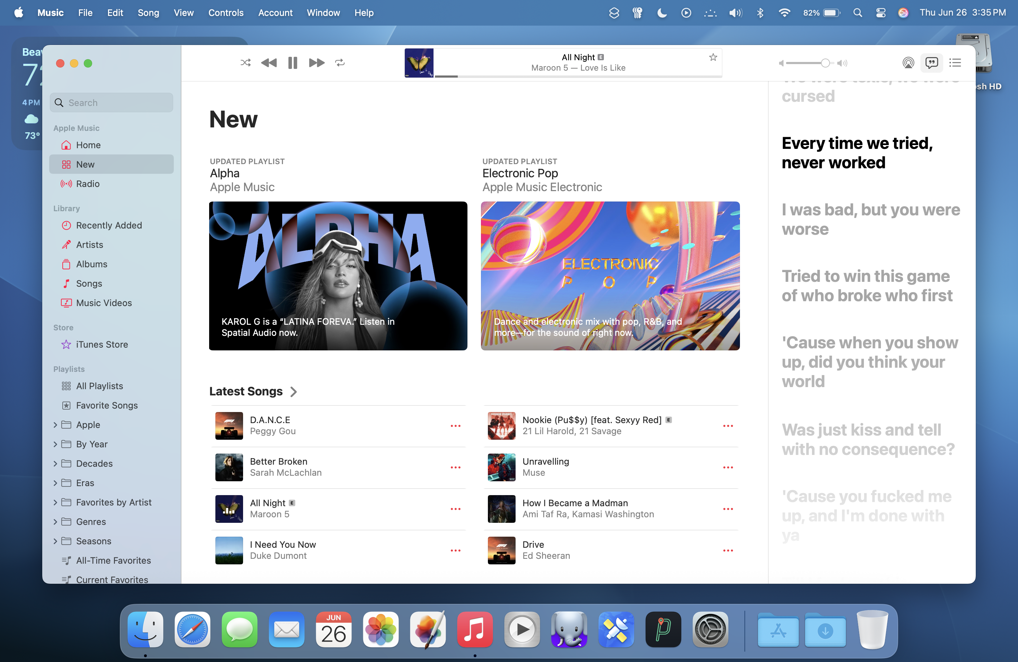Open the Alpha playlist artwork
The height and width of the screenshot is (662, 1018).
click(338, 276)
